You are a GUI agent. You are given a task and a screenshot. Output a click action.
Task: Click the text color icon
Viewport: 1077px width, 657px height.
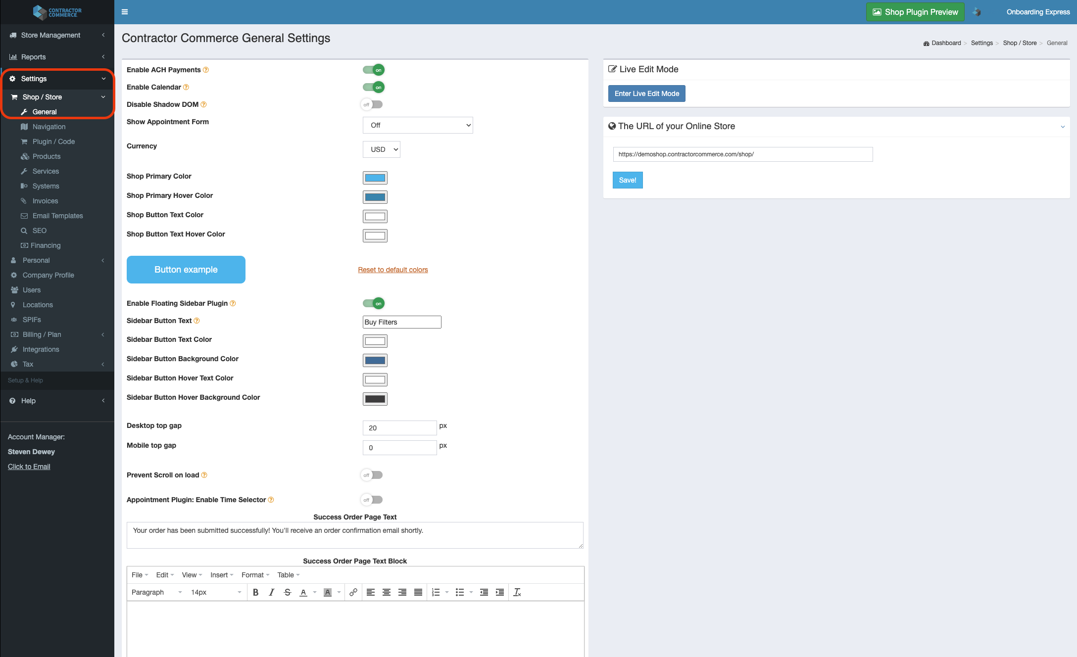(x=303, y=592)
